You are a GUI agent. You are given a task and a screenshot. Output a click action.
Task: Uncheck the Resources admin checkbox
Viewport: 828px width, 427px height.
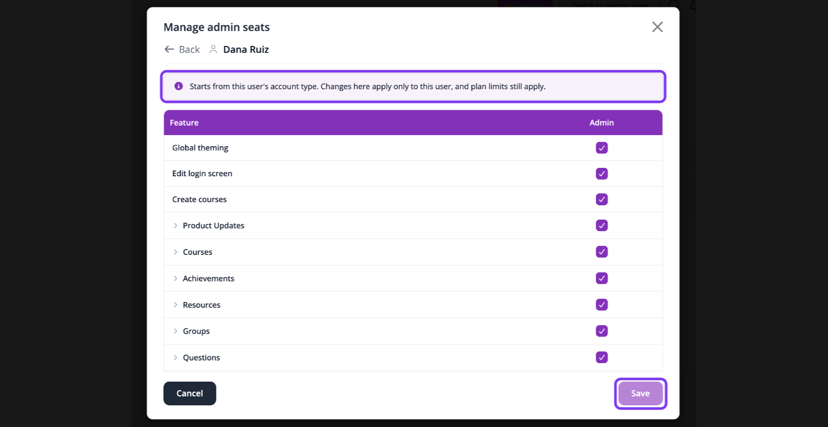[x=601, y=305]
